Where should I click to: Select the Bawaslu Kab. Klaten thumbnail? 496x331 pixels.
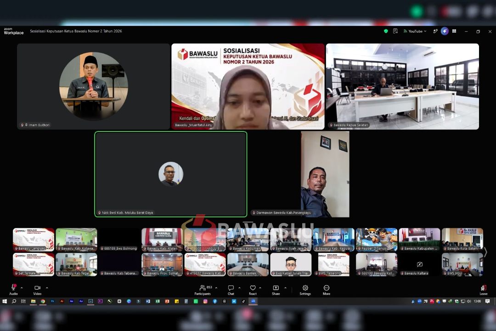(162, 240)
